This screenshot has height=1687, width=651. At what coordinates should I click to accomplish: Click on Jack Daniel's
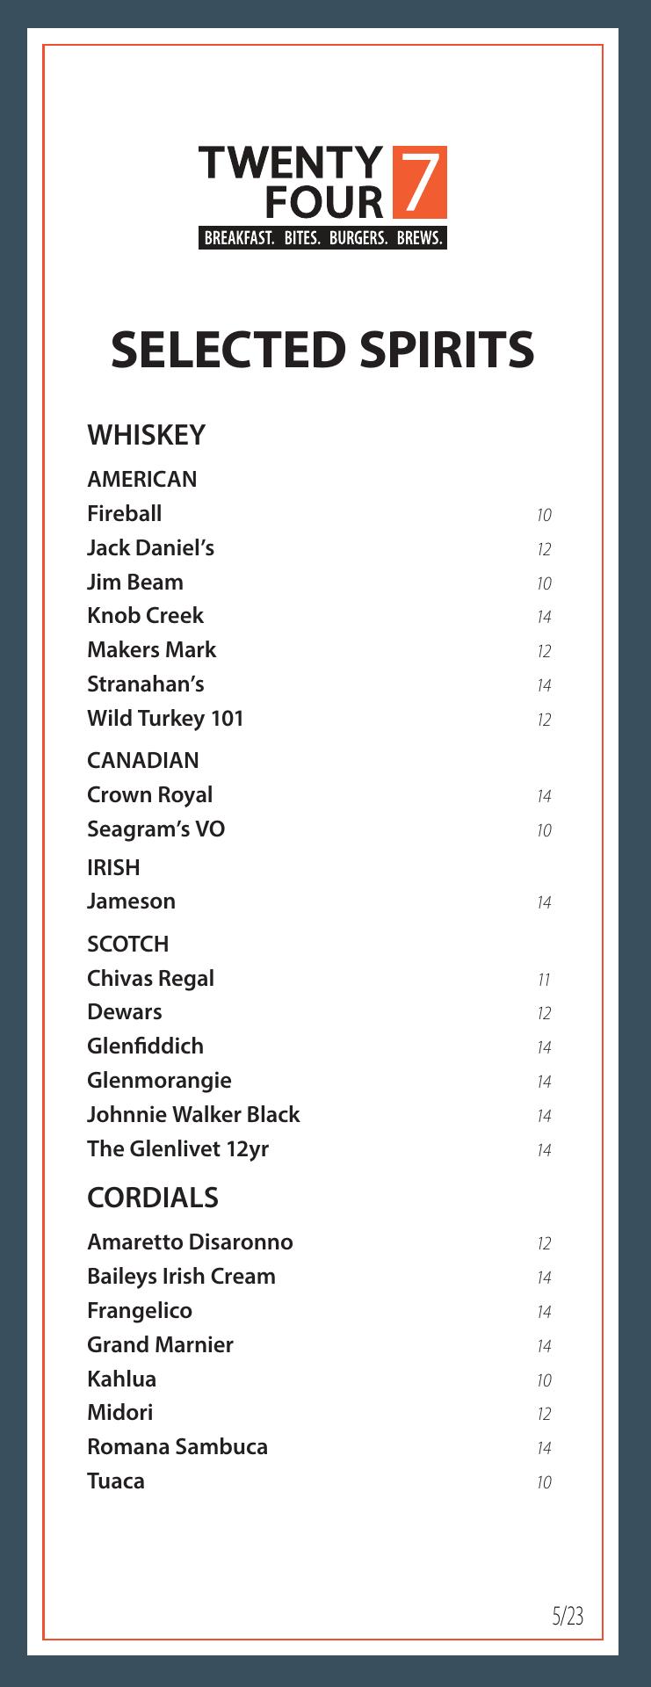[150, 548]
